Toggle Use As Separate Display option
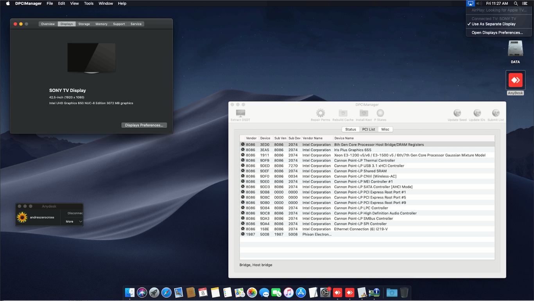 point(493,24)
